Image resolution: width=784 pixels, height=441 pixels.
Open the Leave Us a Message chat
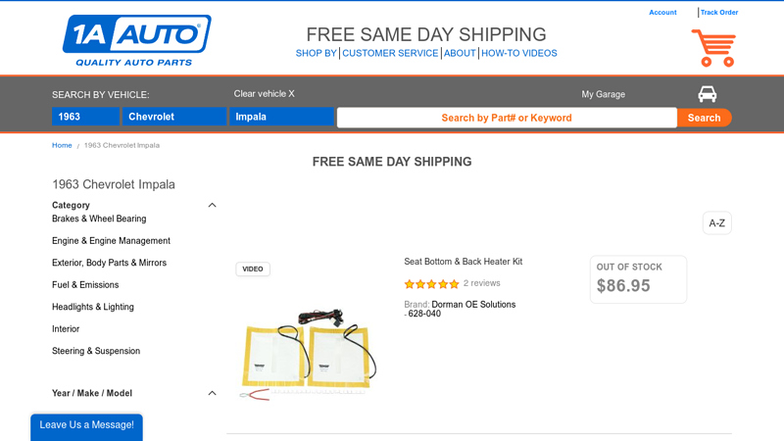(x=86, y=425)
